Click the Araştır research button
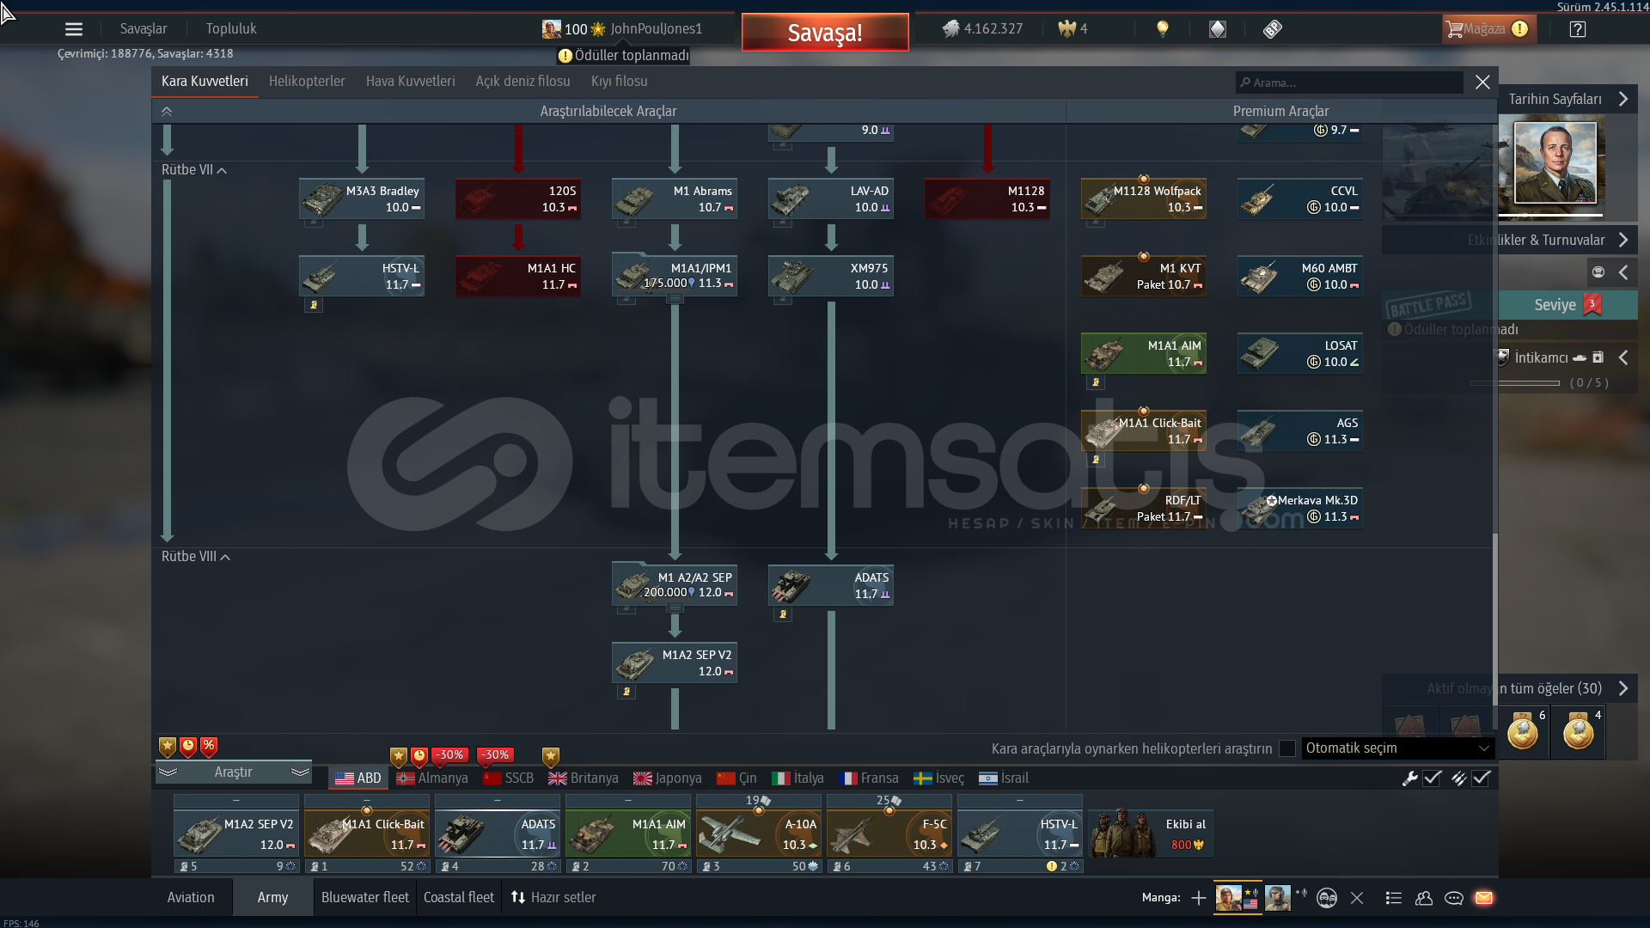1650x928 pixels. [234, 772]
